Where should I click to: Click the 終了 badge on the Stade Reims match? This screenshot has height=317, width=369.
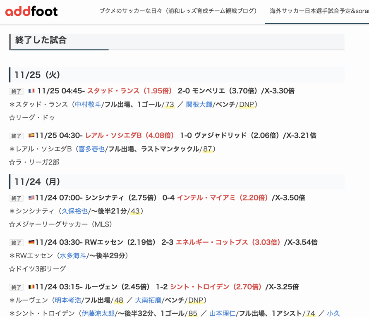[17, 91]
